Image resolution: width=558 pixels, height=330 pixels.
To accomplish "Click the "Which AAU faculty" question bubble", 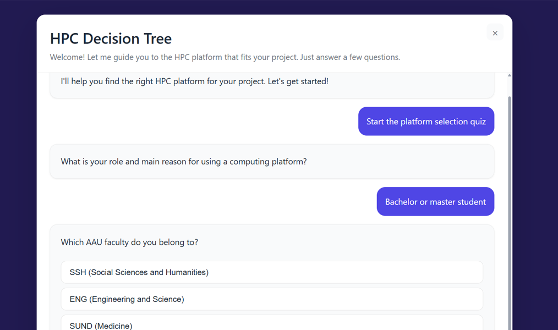I will coord(129,242).
